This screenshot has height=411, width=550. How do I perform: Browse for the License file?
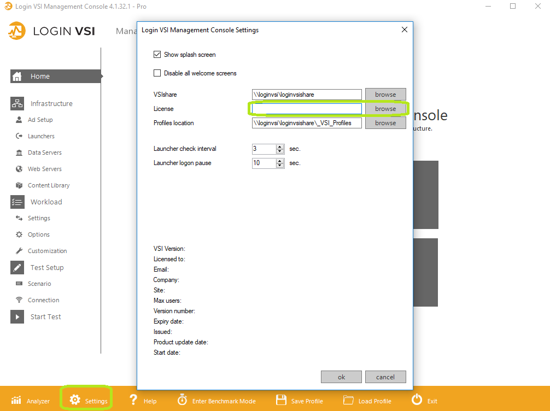coord(385,109)
